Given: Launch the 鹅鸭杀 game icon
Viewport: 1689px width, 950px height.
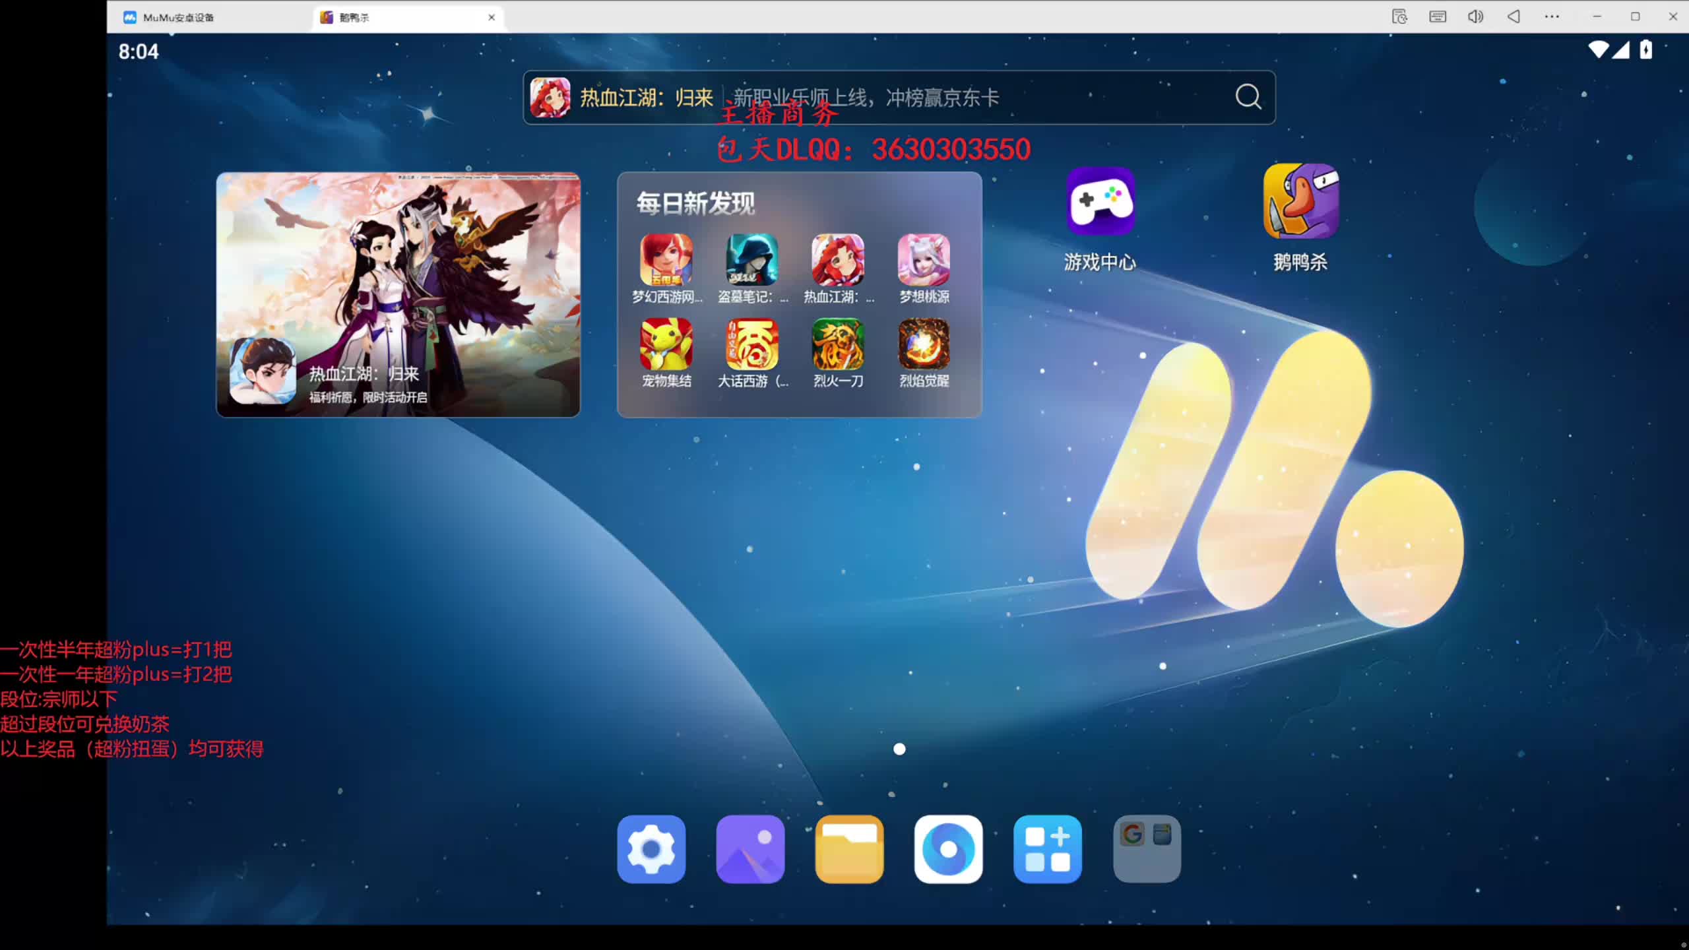Looking at the screenshot, I should pyautogui.click(x=1300, y=203).
